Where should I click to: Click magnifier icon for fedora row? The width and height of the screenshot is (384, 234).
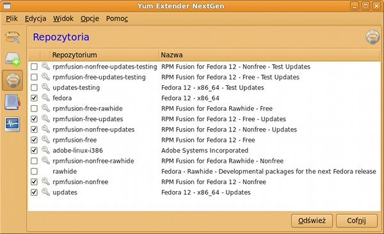45,97
